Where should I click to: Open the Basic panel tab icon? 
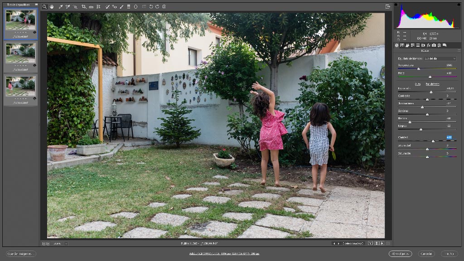pyautogui.click(x=397, y=45)
